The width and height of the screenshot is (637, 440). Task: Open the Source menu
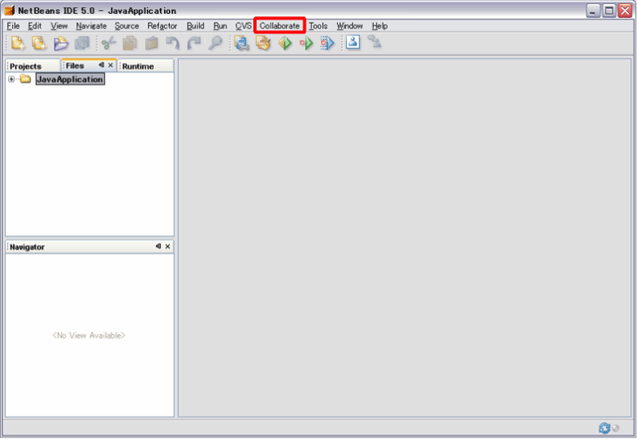click(x=127, y=26)
